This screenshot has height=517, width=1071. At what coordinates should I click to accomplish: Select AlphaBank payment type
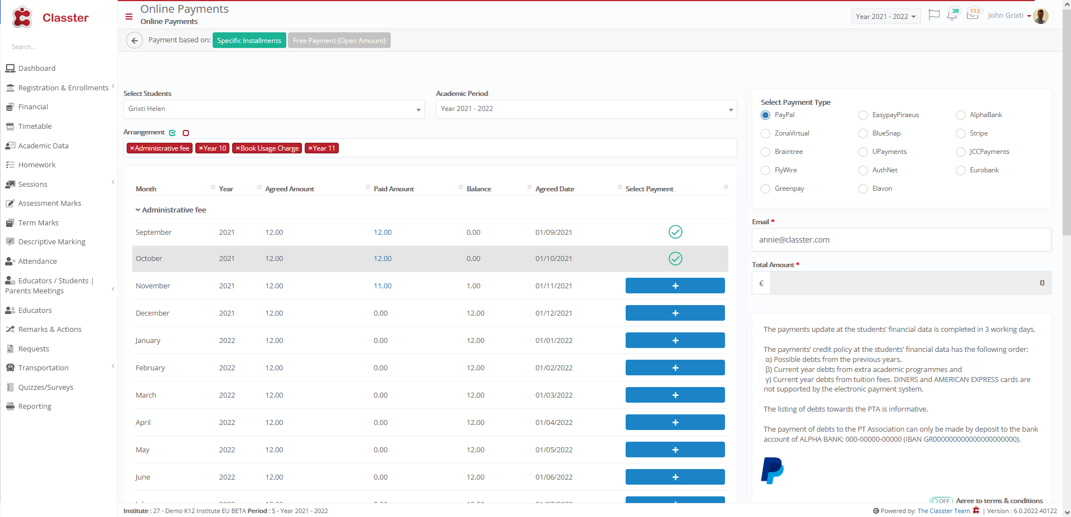(960, 115)
